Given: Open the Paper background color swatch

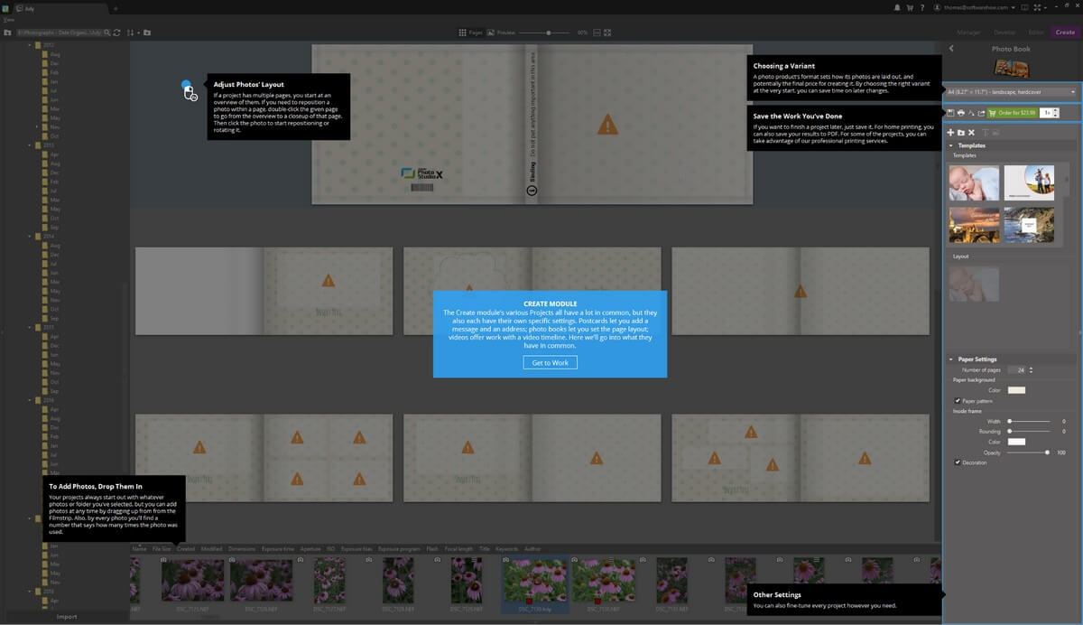Looking at the screenshot, I should tap(1016, 390).
